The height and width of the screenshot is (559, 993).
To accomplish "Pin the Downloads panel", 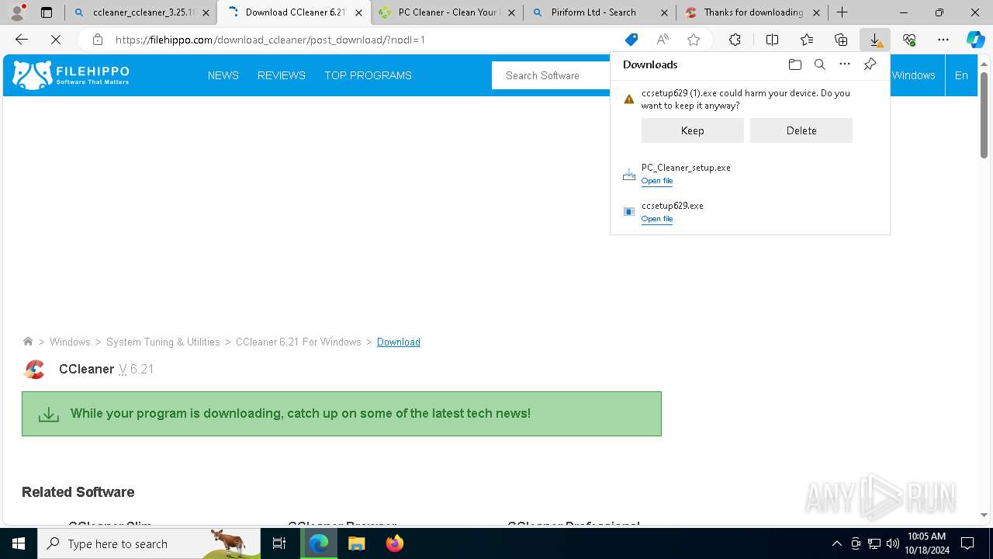I will 870,64.
